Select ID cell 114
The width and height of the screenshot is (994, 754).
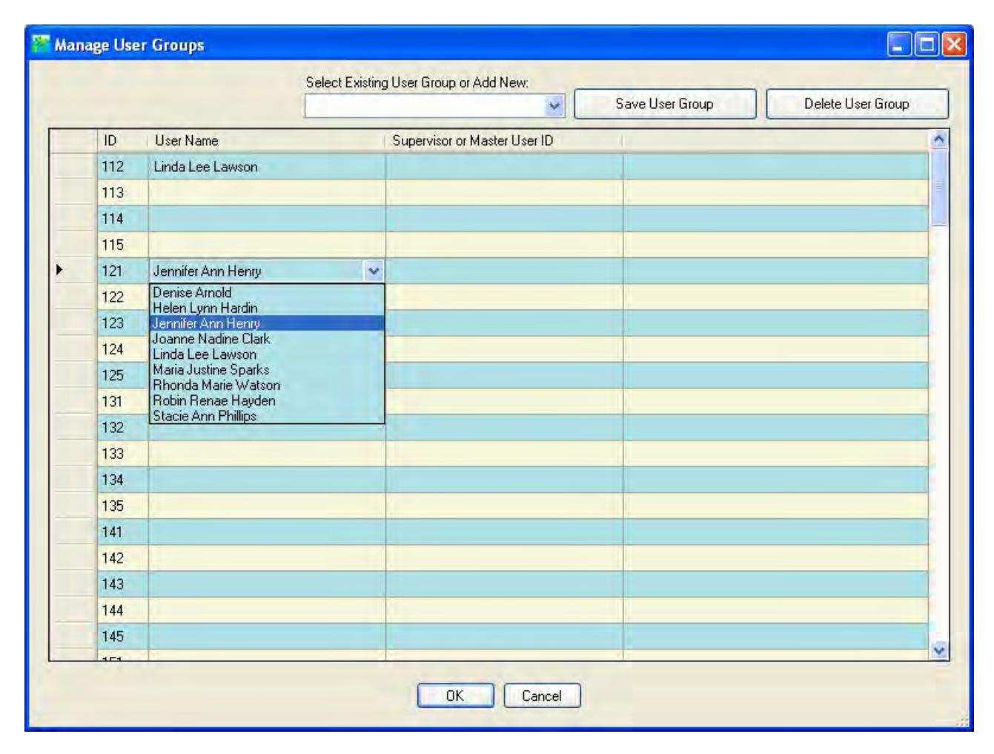pyautogui.click(x=123, y=219)
